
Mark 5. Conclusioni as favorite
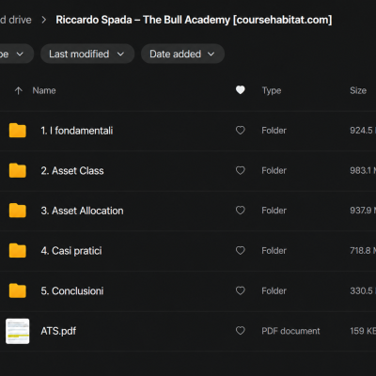coord(241,290)
